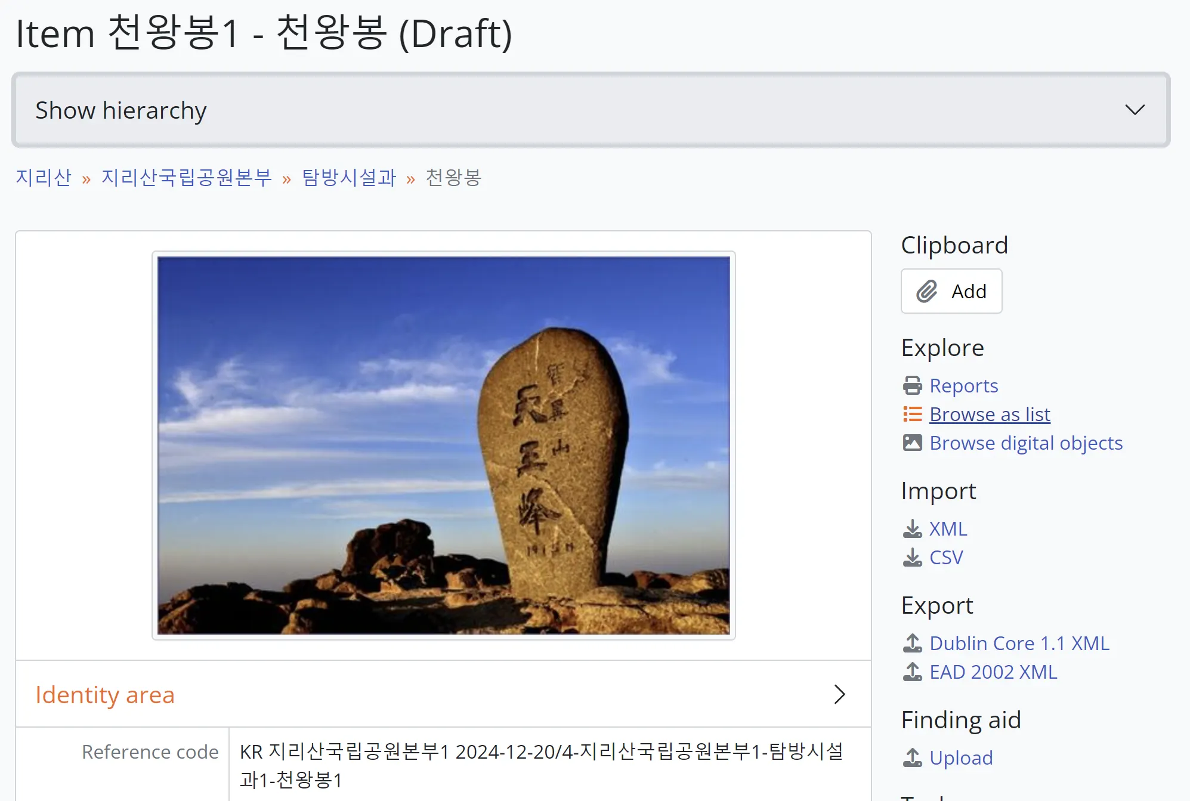The width and height of the screenshot is (1190, 801).
Task: Click the upload icon beside EAD 2002 XML
Action: [912, 672]
